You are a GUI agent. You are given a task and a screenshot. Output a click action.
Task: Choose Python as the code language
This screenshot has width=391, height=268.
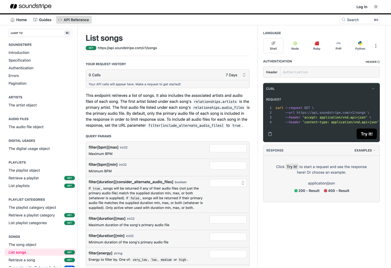click(360, 46)
